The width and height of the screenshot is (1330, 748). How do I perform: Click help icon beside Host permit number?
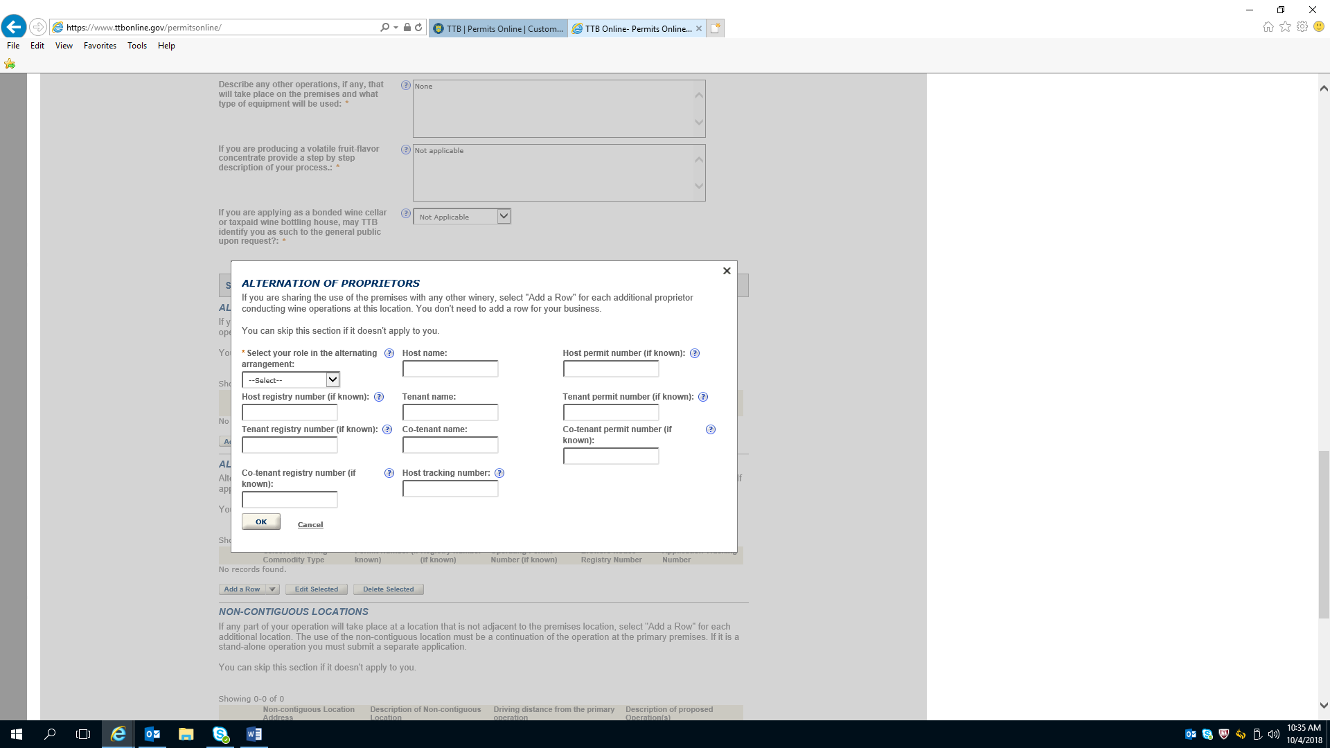coord(695,353)
